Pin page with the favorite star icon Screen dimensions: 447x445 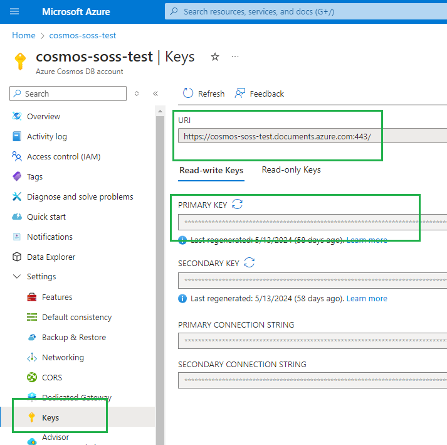[215, 57]
